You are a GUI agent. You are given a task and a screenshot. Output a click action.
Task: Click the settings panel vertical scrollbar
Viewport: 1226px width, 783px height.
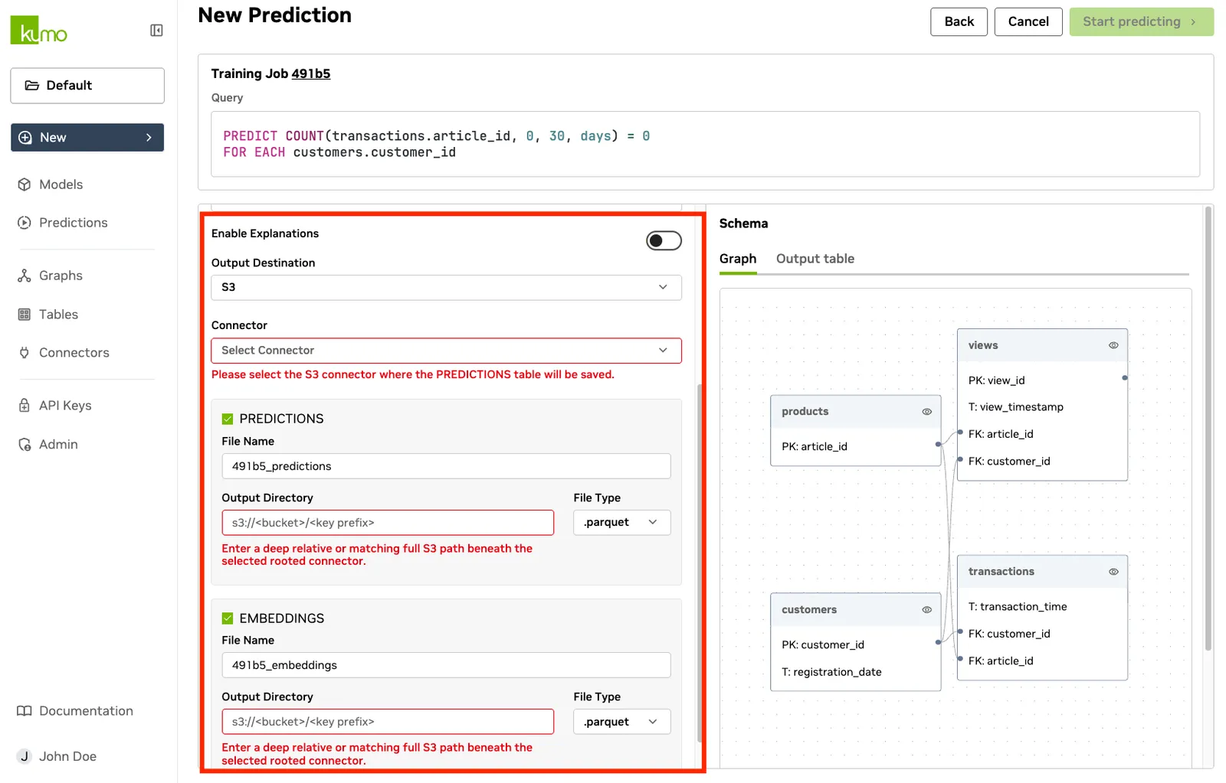point(700,563)
